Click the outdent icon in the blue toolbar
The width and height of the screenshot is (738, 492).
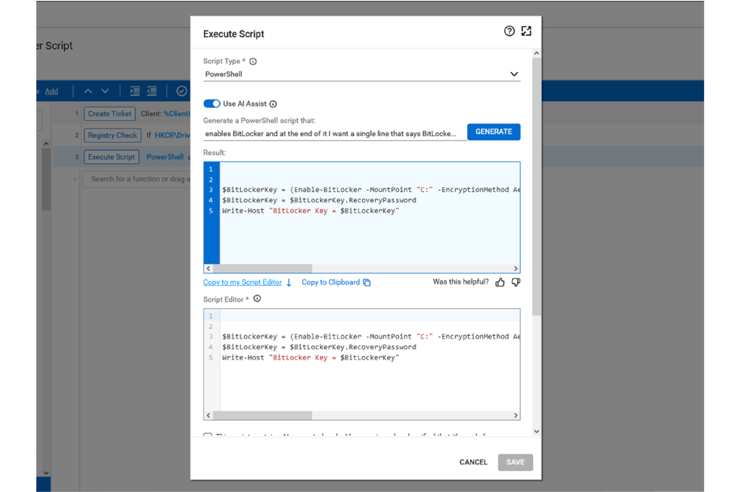152,91
